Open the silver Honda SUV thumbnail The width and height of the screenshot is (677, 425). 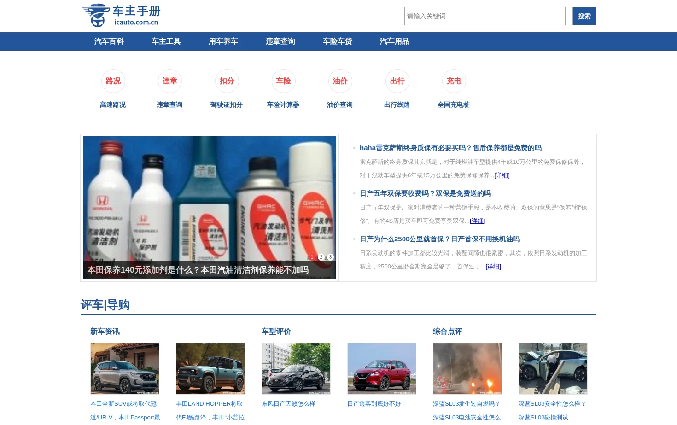coord(125,369)
